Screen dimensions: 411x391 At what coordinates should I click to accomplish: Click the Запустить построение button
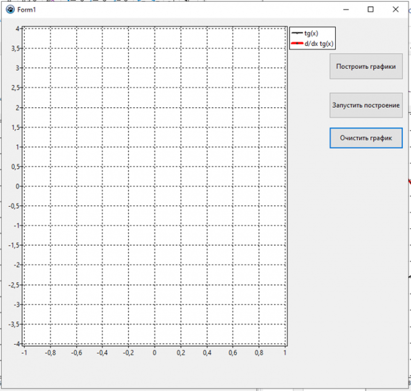point(366,105)
